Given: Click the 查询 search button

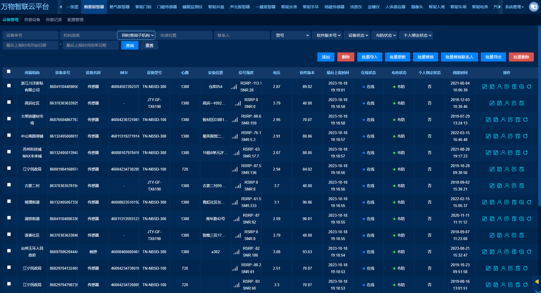Looking at the screenshot, I should (130, 45).
